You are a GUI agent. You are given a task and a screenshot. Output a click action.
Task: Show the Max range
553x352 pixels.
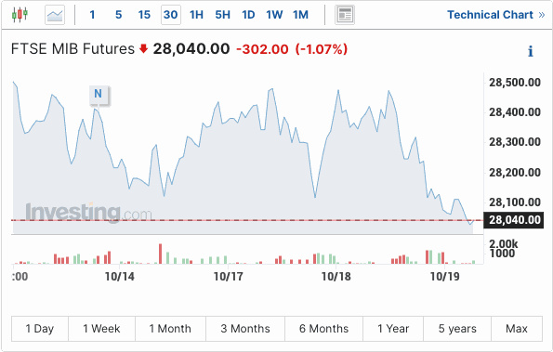pyautogui.click(x=517, y=329)
